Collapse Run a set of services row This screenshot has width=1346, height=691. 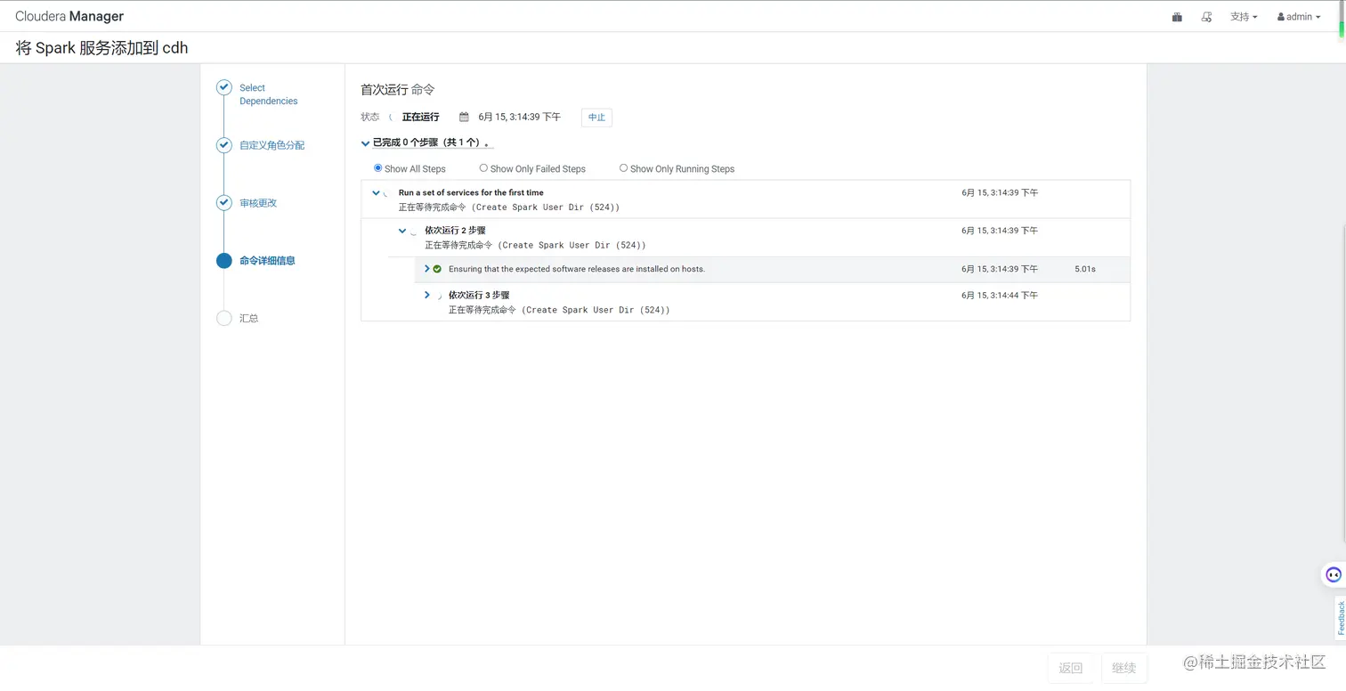(x=376, y=192)
